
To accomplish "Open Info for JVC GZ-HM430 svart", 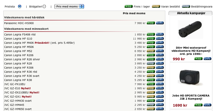I will click(160, 100).
